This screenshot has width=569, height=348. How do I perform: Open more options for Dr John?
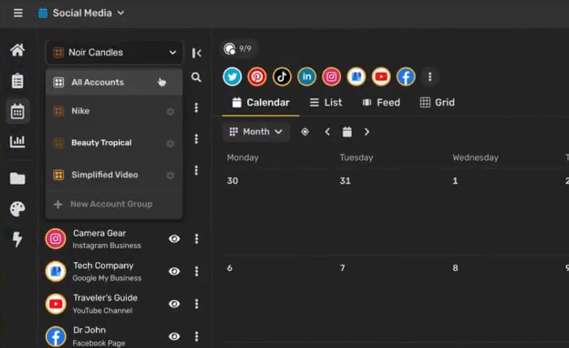click(x=197, y=337)
